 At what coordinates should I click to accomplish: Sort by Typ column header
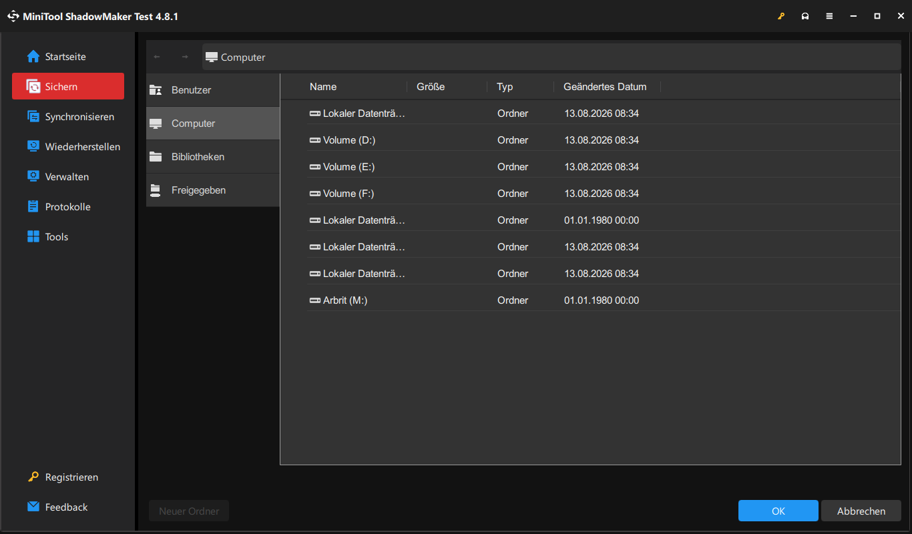tap(505, 87)
